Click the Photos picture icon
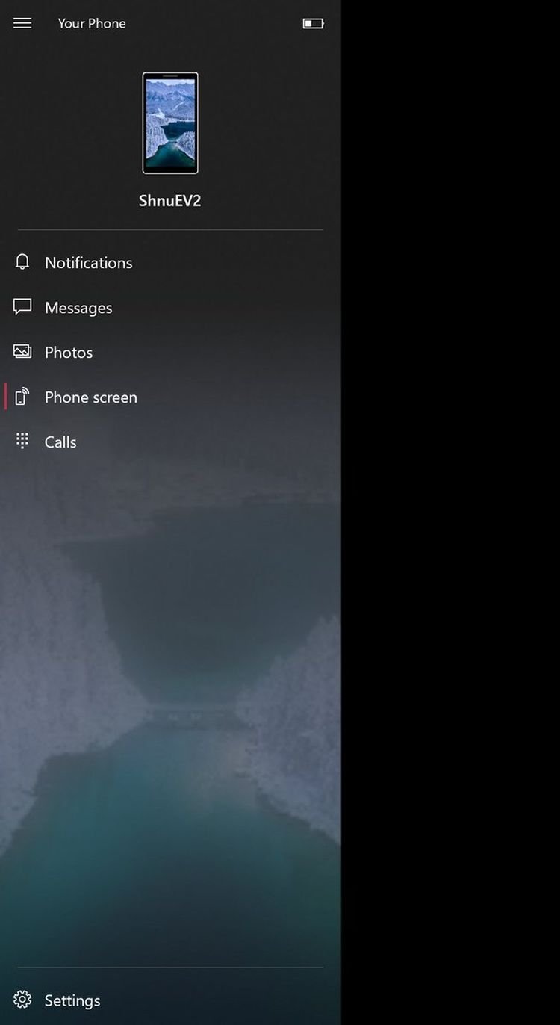Screen dimensions: 560x1025 22,351
